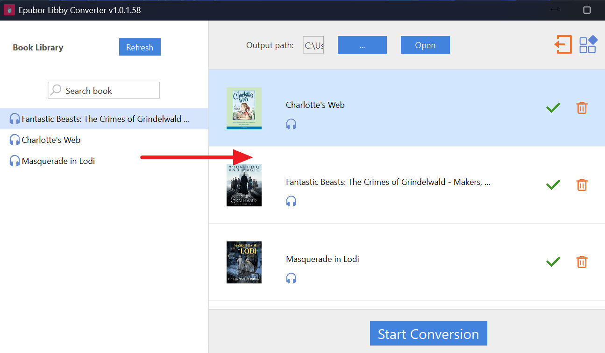The image size is (605, 353).
Task: Click the orange export arrow icon
Action: pyautogui.click(x=563, y=45)
